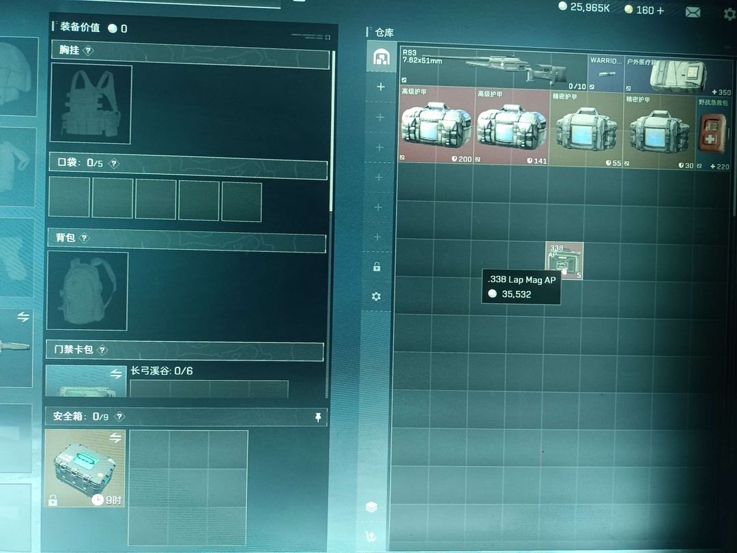Click the 160 coin plus button
Image resolution: width=737 pixels, height=553 pixels.
pos(660,10)
